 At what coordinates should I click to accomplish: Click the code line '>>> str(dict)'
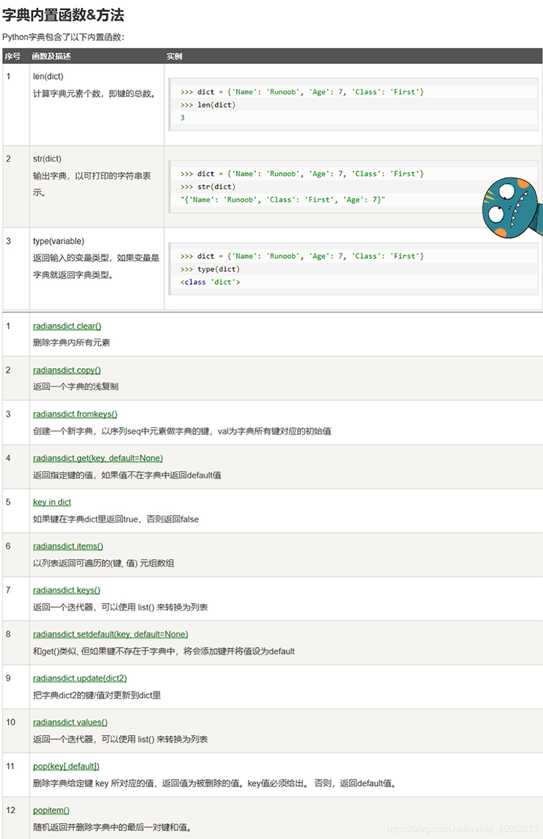tap(208, 187)
